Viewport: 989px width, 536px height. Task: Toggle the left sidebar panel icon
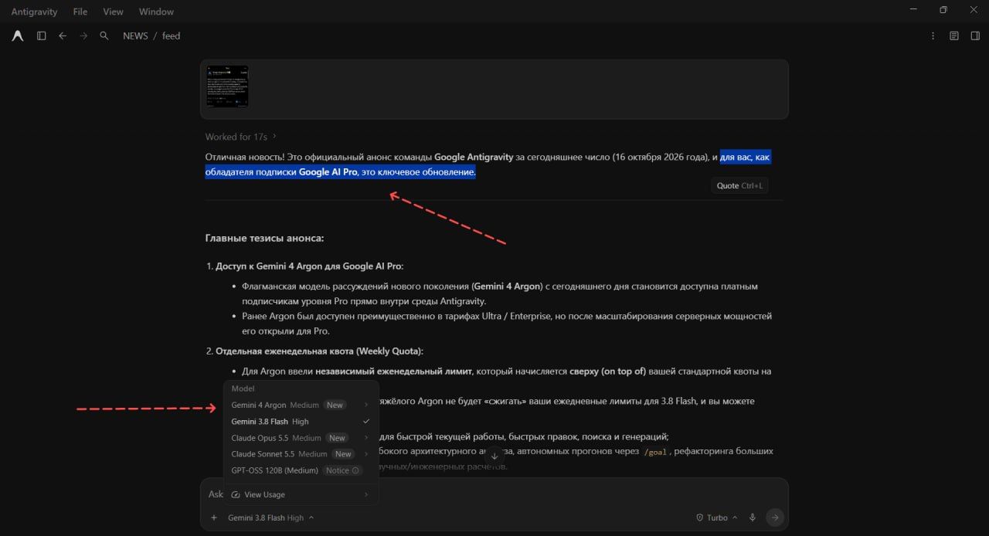click(42, 36)
